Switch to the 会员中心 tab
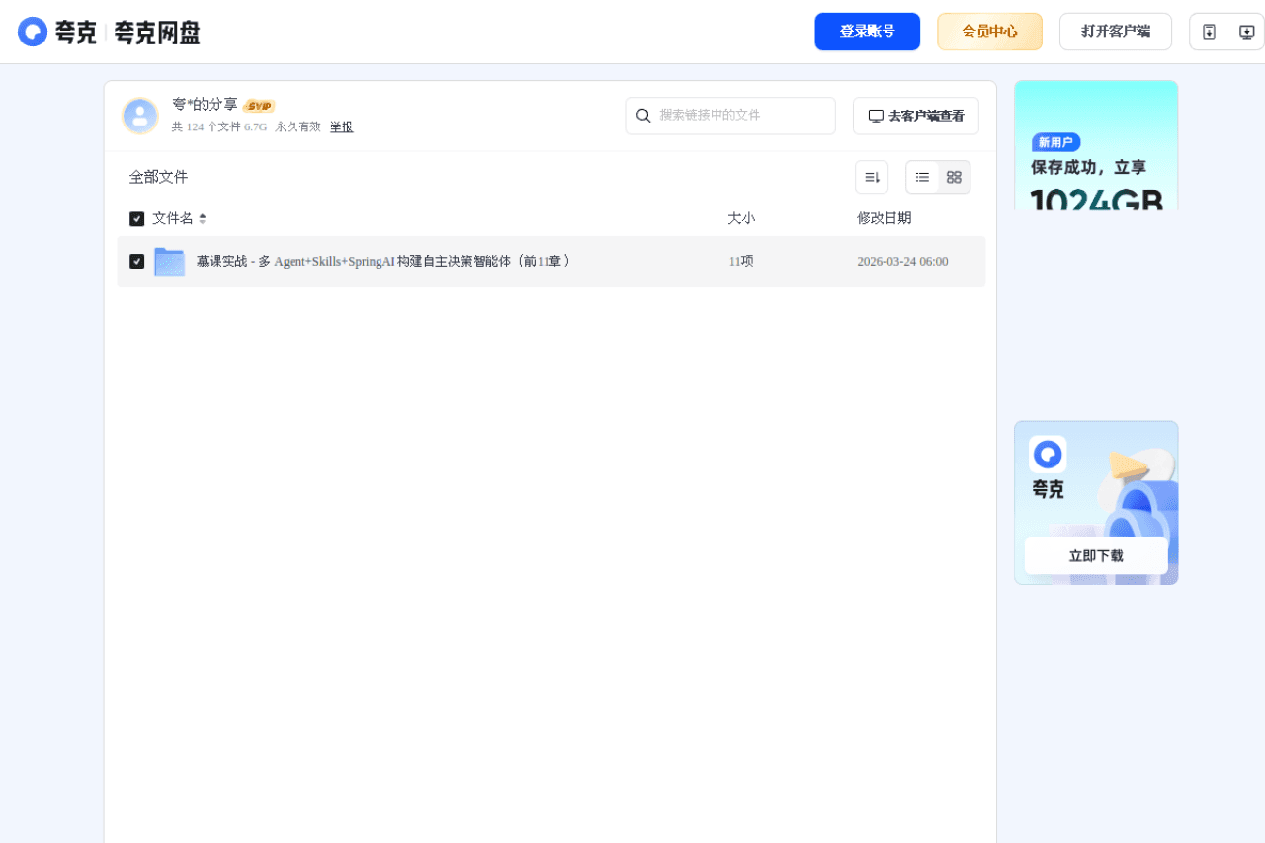This screenshot has width=1265, height=843. [x=989, y=31]
